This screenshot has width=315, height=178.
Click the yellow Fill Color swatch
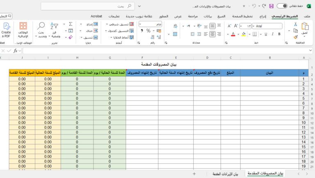point(244,34)
